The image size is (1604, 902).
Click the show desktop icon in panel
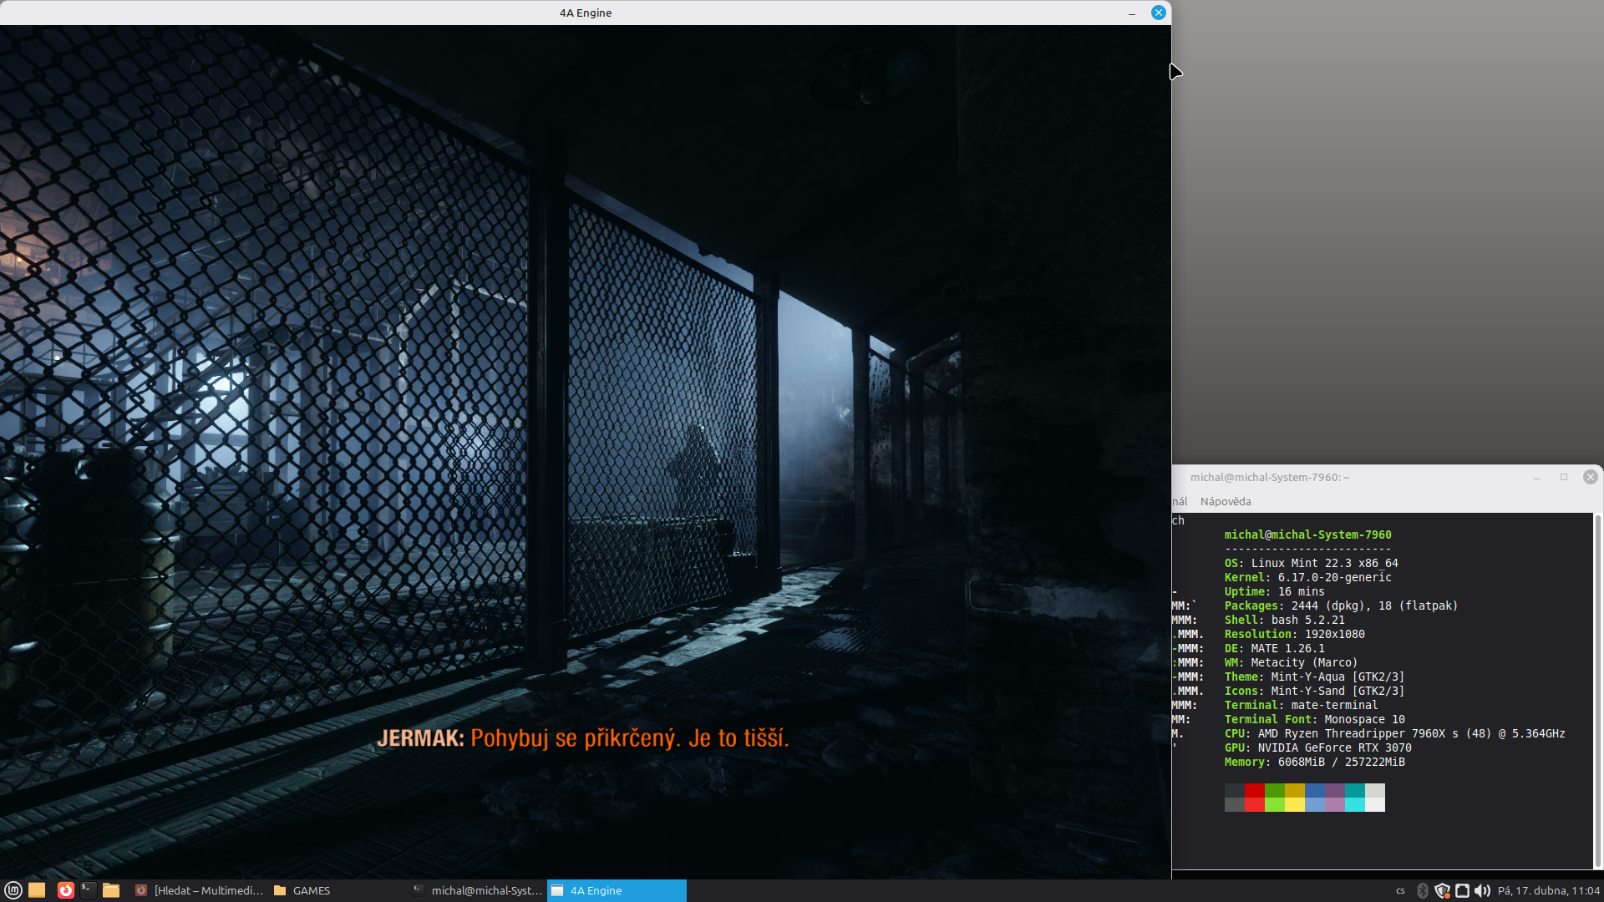pos(37,890)
